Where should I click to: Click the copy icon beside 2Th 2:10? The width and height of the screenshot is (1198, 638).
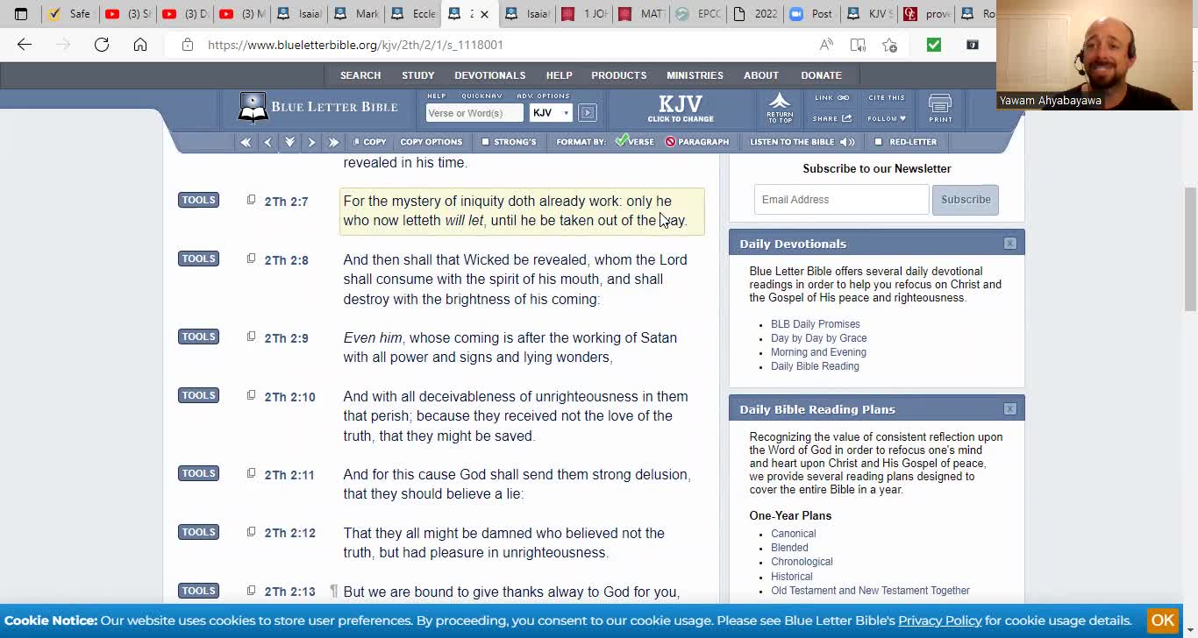pyautogui.click(x=251, y=395)
